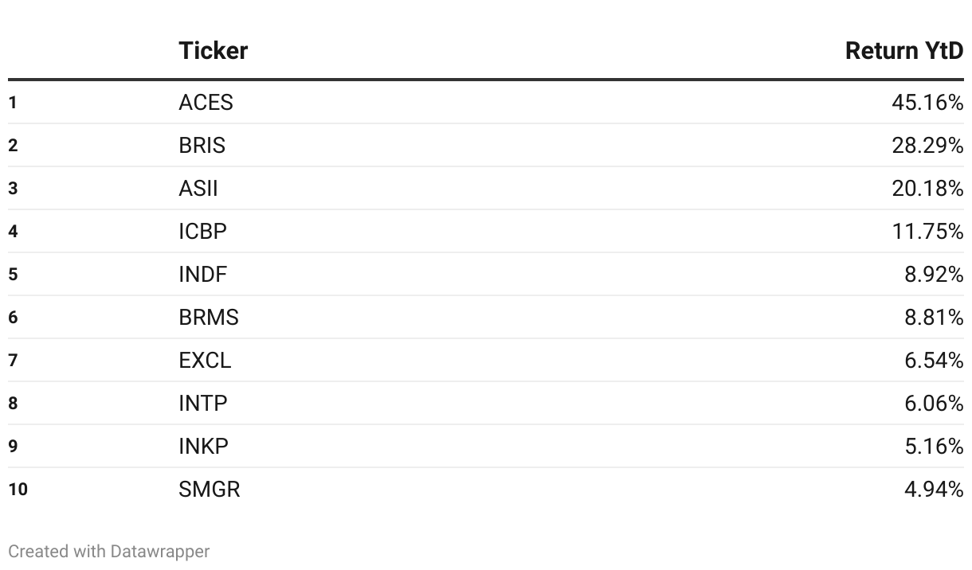972x570 pixels.
Task: Click row number 10 in the rank column
Action: coord(18,490)
